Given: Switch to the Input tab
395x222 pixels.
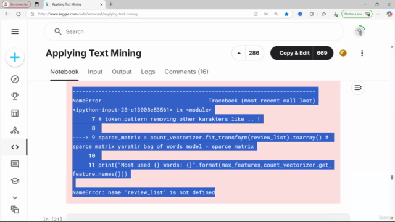Looking at the screenshot, I should point(95,72).
